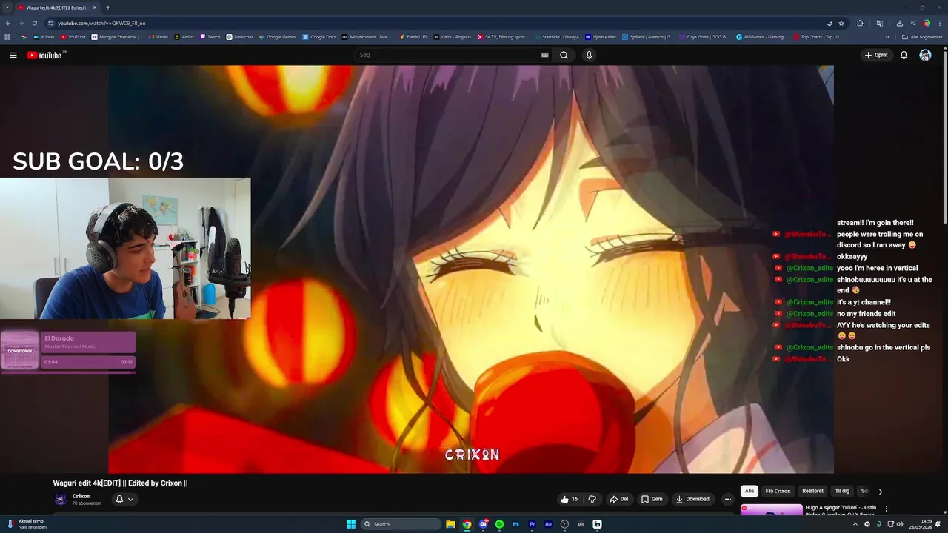This screenshot has height=533, width=948.
Task: Open the Top Charts bookmark
Action: coord(818,37)
